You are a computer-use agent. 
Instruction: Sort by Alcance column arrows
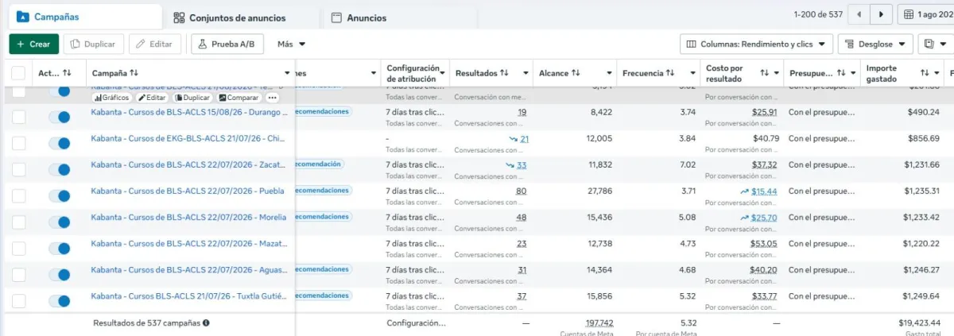point(576,73)
